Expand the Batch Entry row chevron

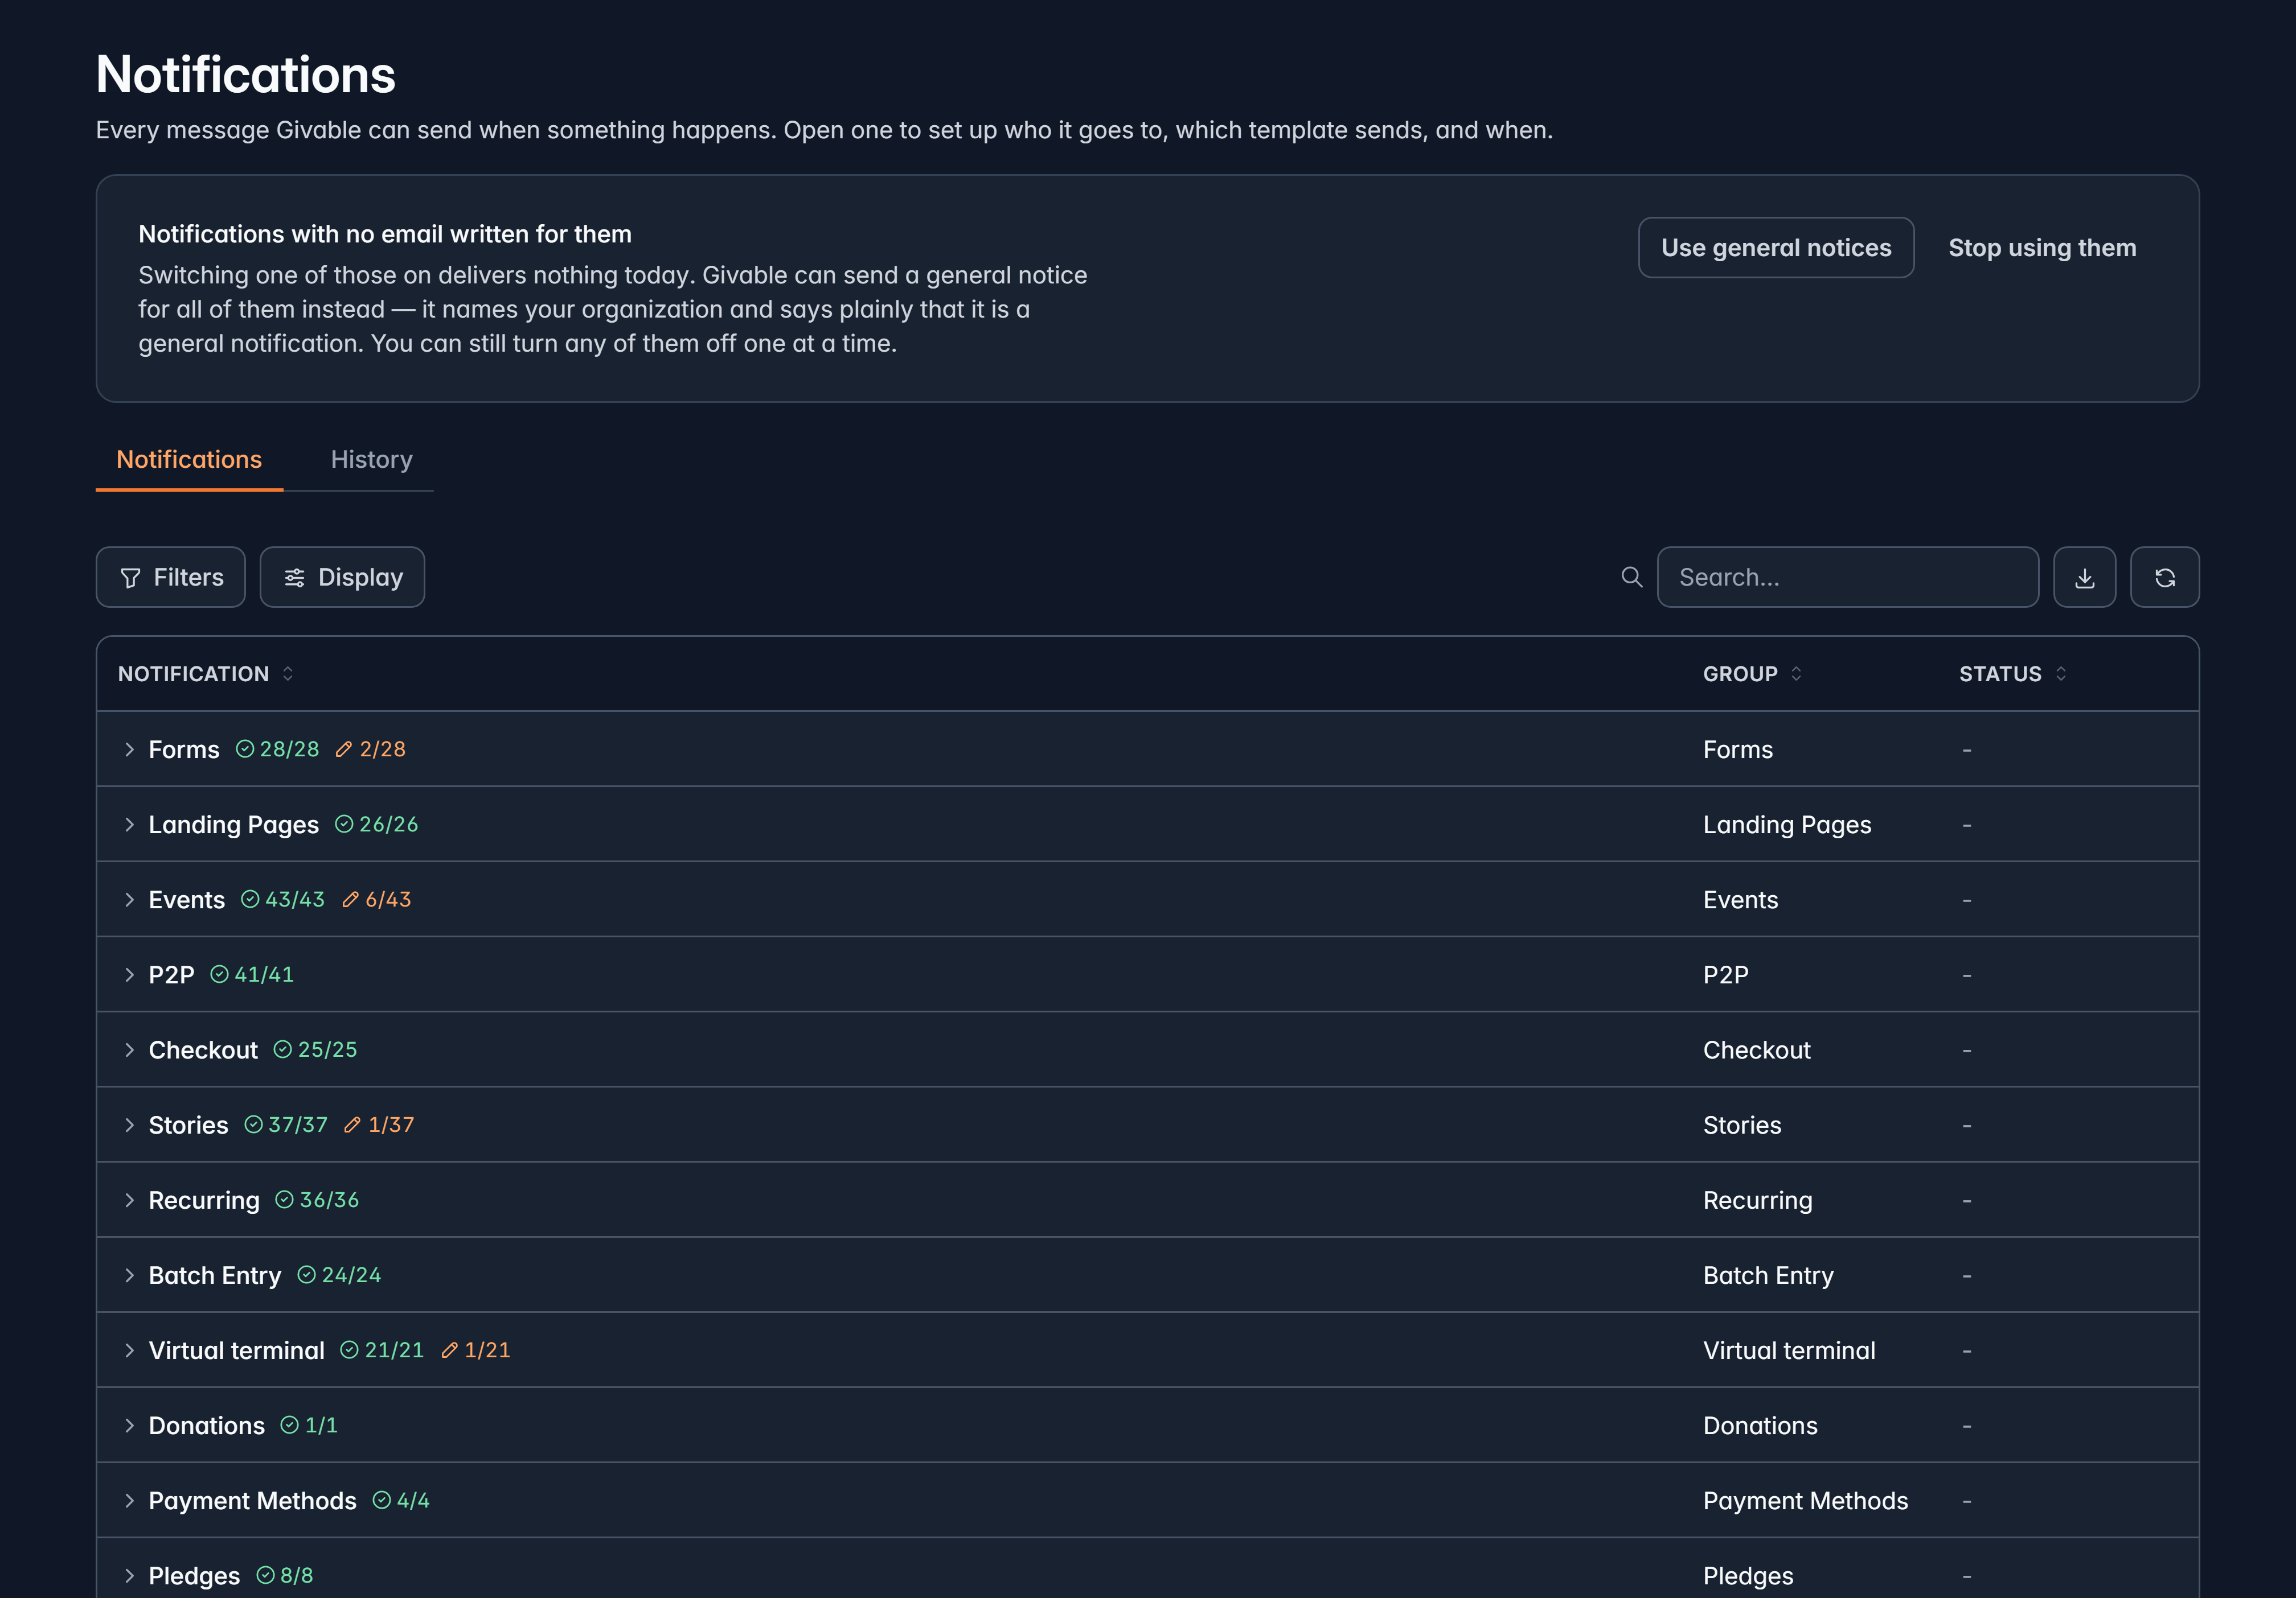tap(129, 1275)
